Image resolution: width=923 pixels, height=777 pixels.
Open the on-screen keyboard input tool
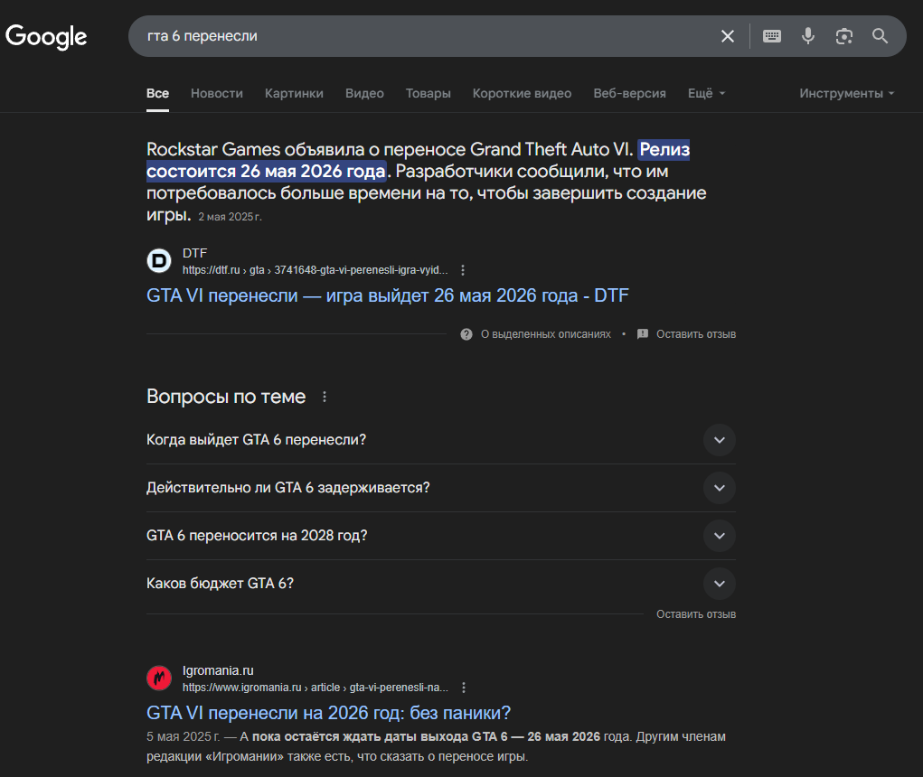point(772,36)
